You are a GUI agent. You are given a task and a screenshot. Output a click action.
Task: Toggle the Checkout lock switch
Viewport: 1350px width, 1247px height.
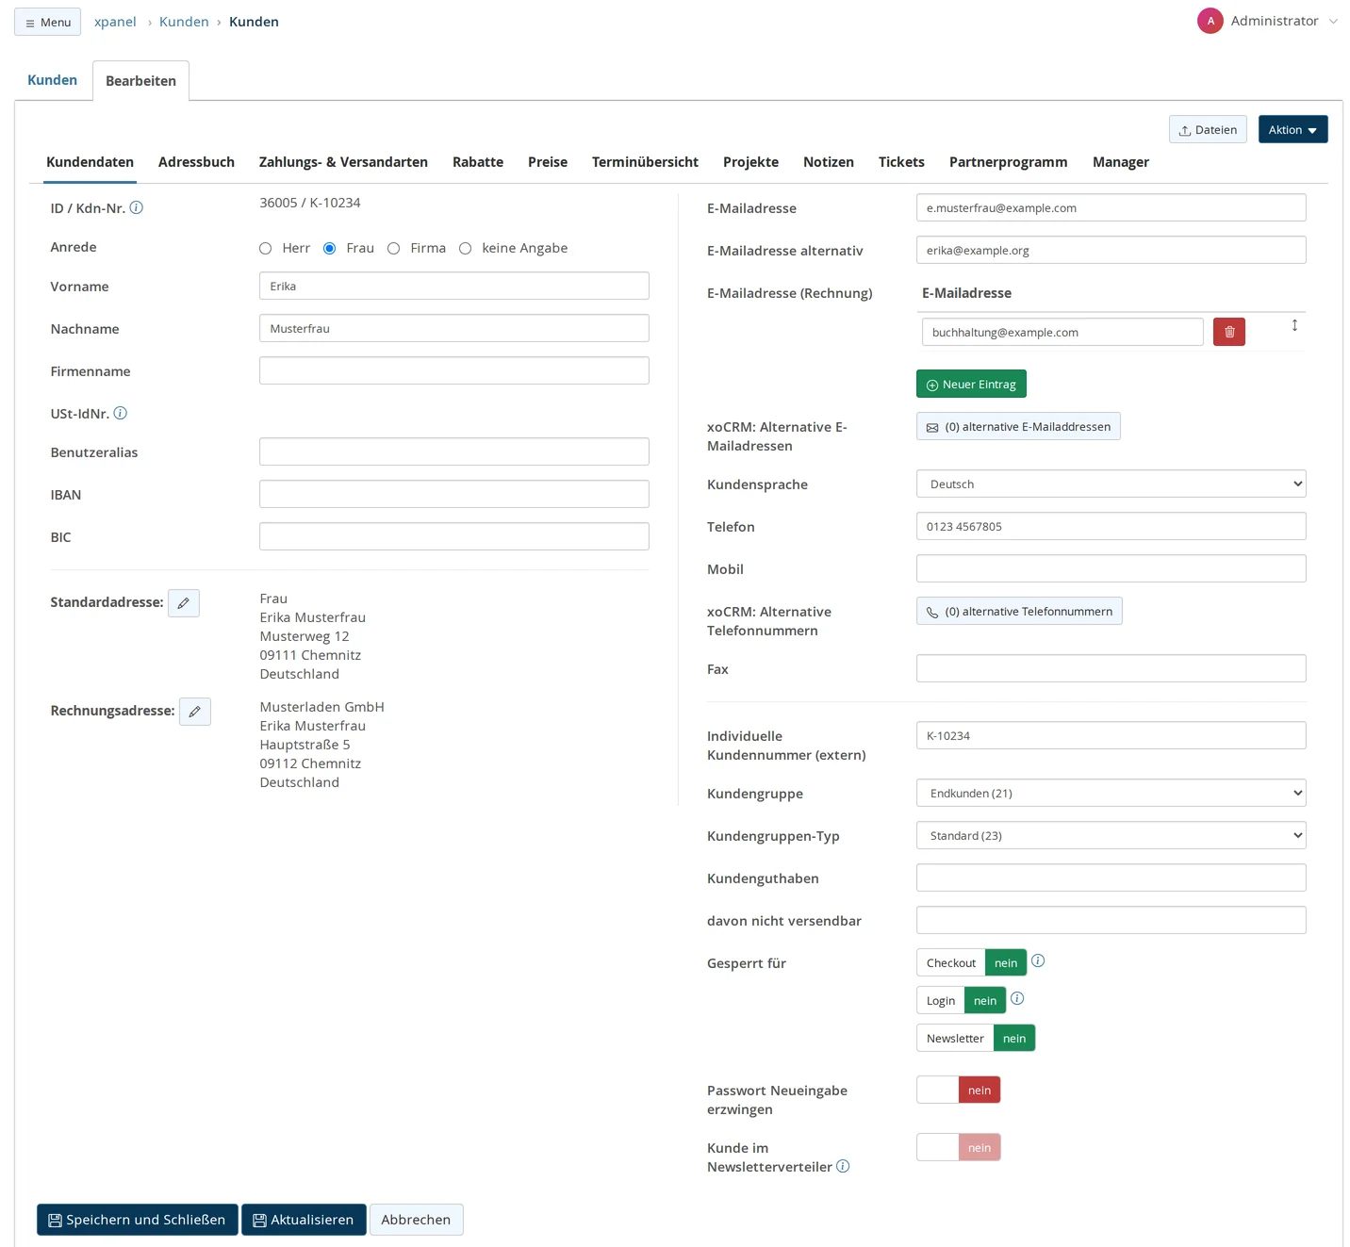[x=971, y=962]
